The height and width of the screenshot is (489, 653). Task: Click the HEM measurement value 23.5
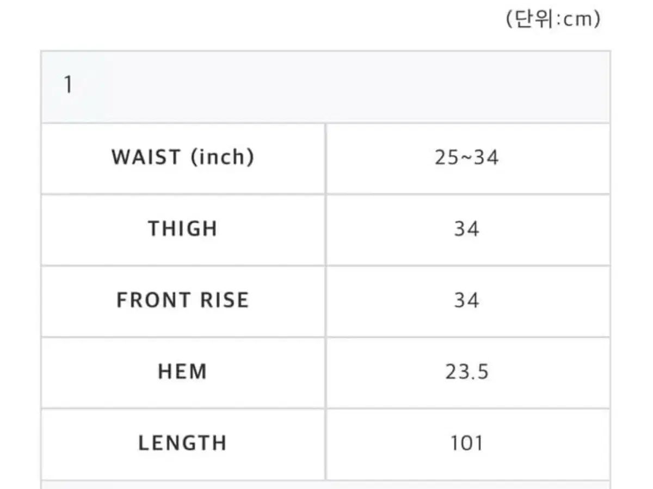(467, 372)
